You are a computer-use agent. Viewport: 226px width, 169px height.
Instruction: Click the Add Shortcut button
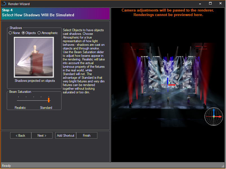point(65,135)
